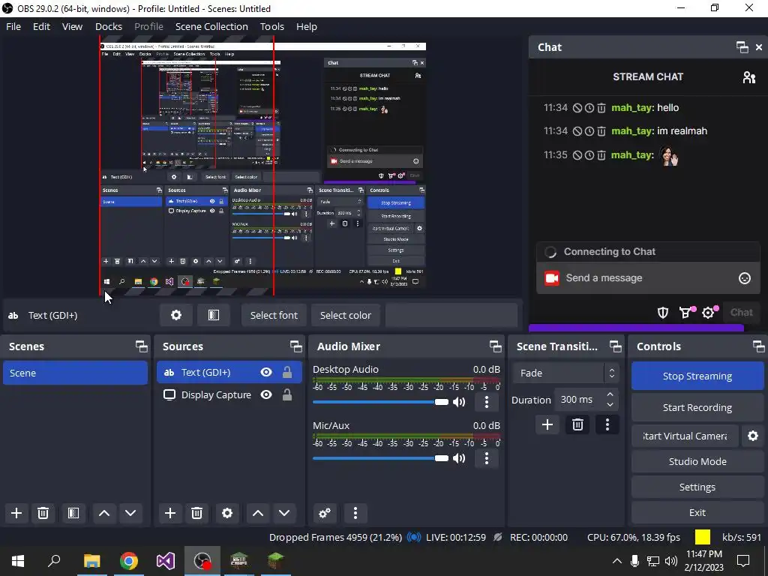Viewport: 768px width, 576px height.
Task: Configure virtual camera settings gear
Action: pos(753,436)
